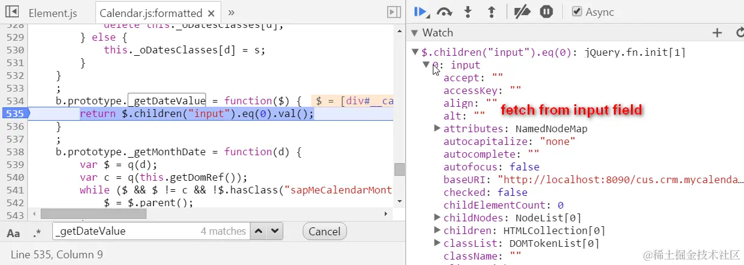744x265 pixels.
Task: Click line number 538 in the gutter
Action: pyautogui.click(x=16, y=152)
